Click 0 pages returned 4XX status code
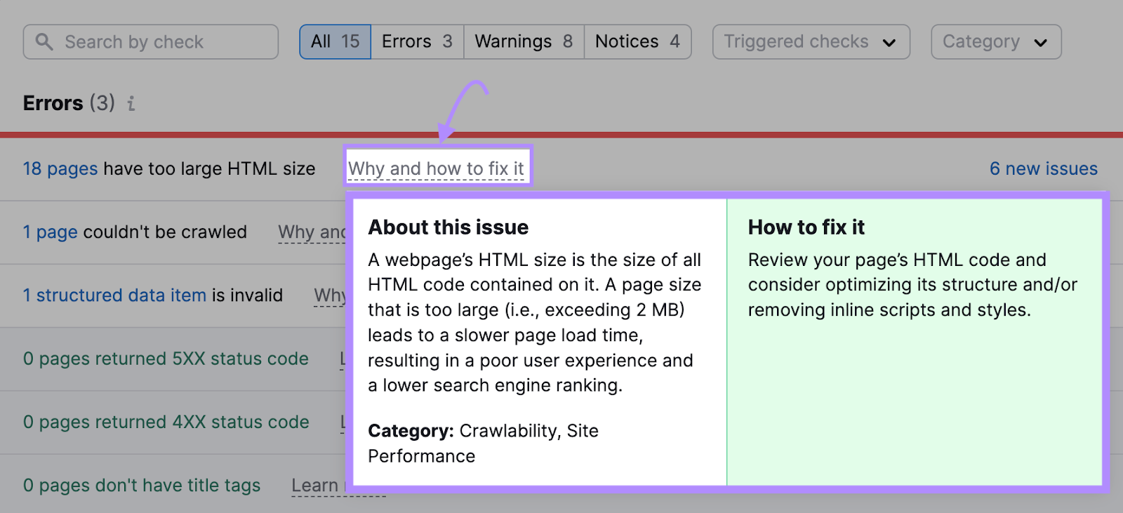This screenshot has width=1123, height=513. click(166, 422)
